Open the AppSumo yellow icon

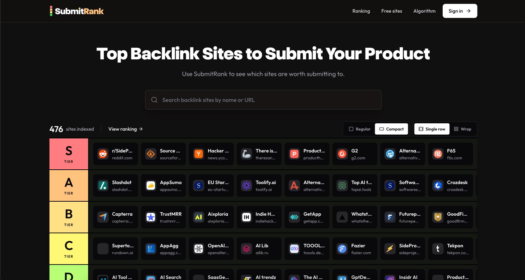(x=151, y=185)
